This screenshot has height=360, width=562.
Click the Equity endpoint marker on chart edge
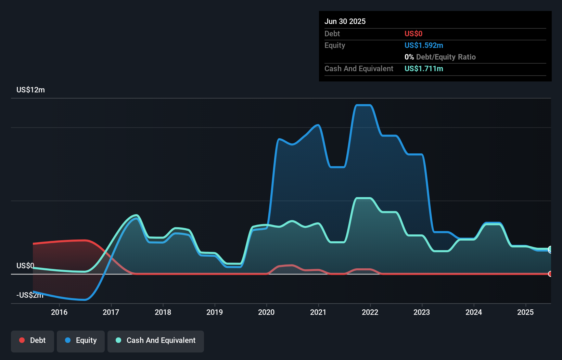click(550, 250)
